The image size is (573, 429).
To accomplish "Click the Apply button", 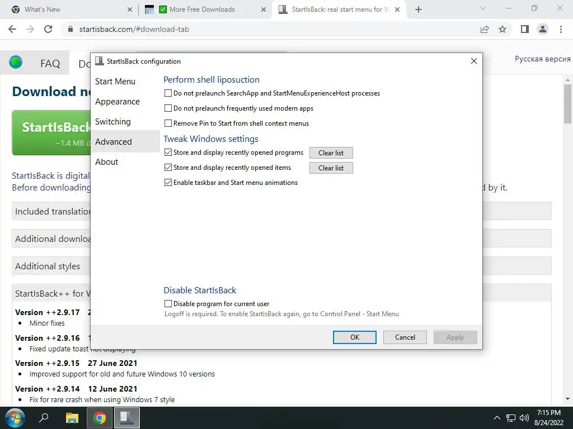I will (455, 337).
